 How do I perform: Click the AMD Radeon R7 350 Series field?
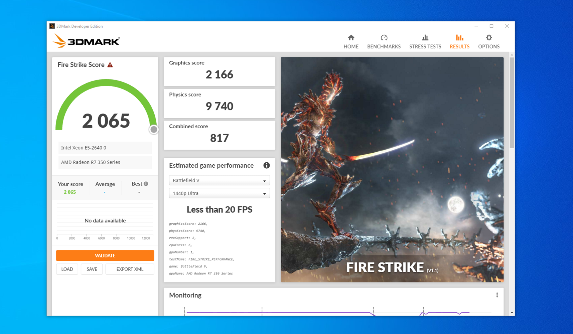[105, 162]
